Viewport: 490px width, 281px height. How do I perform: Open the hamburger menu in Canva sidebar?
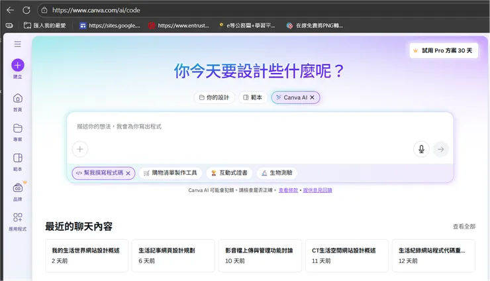coord(17,44)
